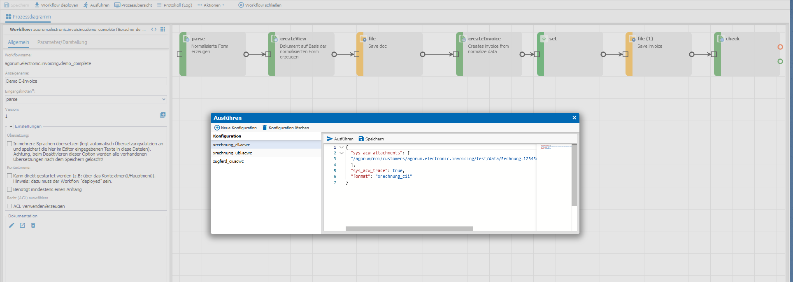The width and height of the screenshot is (793, 282).
Task: Click the grid icon beside Workflow title
Action: coord(163,29)
